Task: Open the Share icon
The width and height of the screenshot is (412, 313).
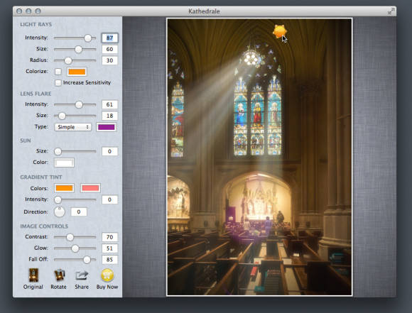Action: click(x=82, y=275)
